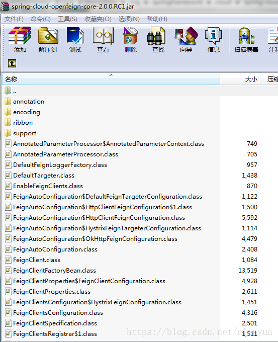This screenshot has width=278, height=342.
Task: Select FeignAutoConfiguration$HttpClientFeignConfiguration$1.class file
Action: pyautogui.click(x=103, y=207)
